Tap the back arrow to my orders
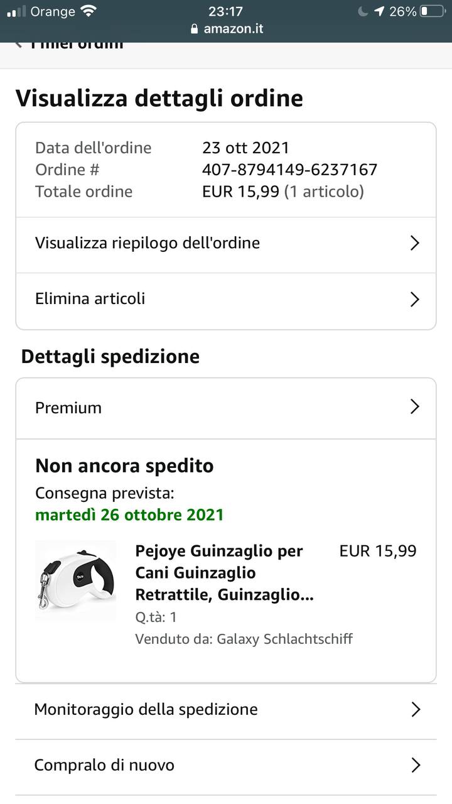This screenshot has width=452, height=804. 19,44
